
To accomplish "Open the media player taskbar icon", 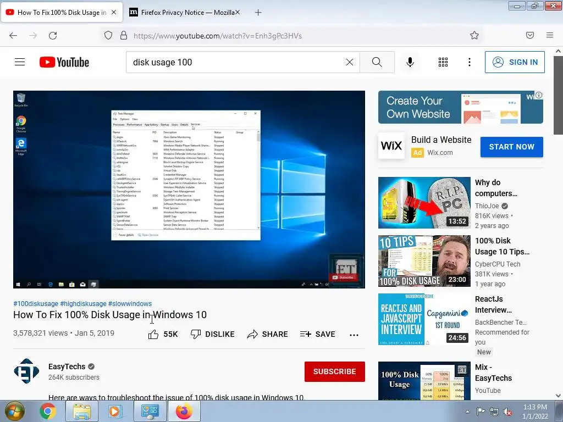I will pos(115,411).
